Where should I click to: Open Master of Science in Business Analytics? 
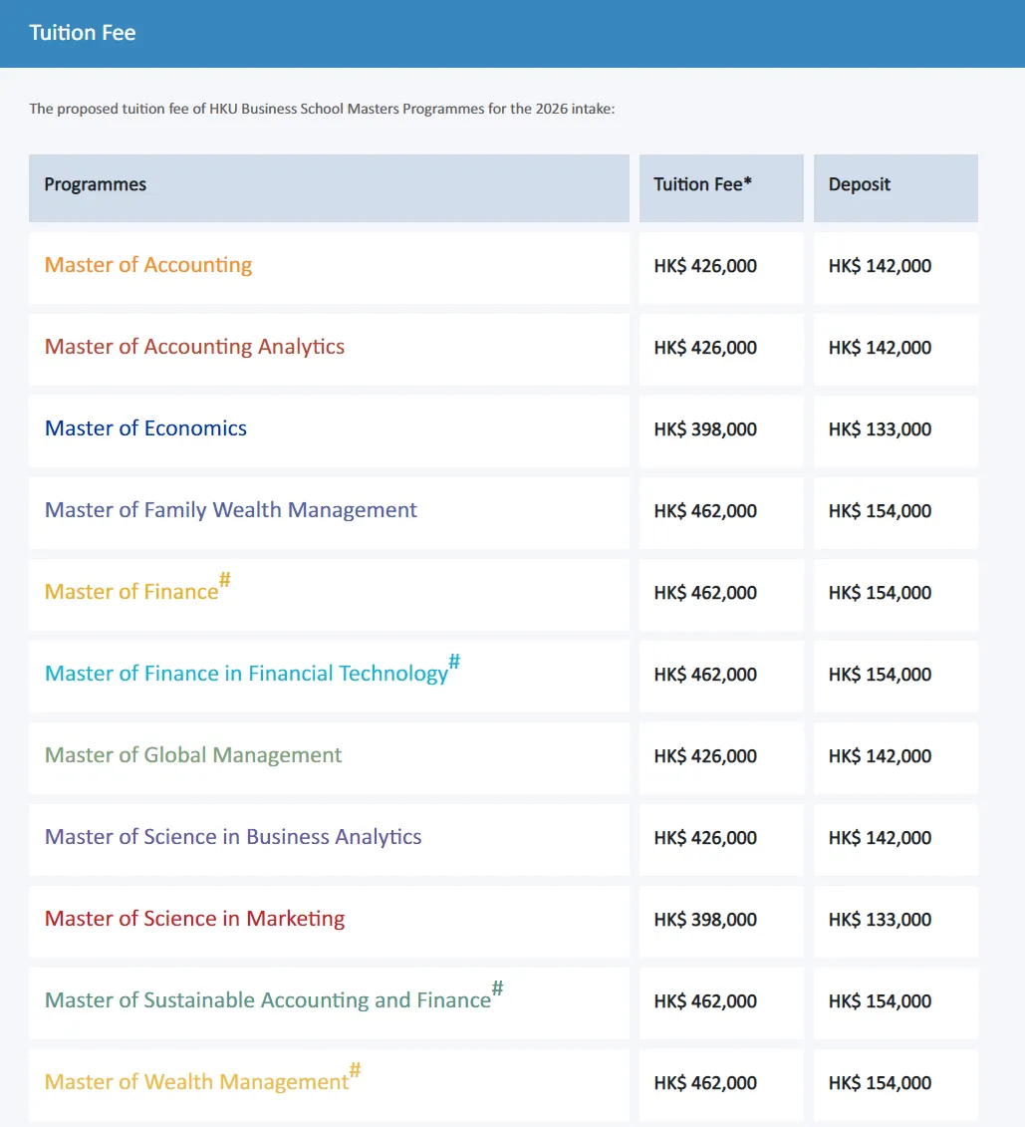pyautogui.click(x=233, y=837)
